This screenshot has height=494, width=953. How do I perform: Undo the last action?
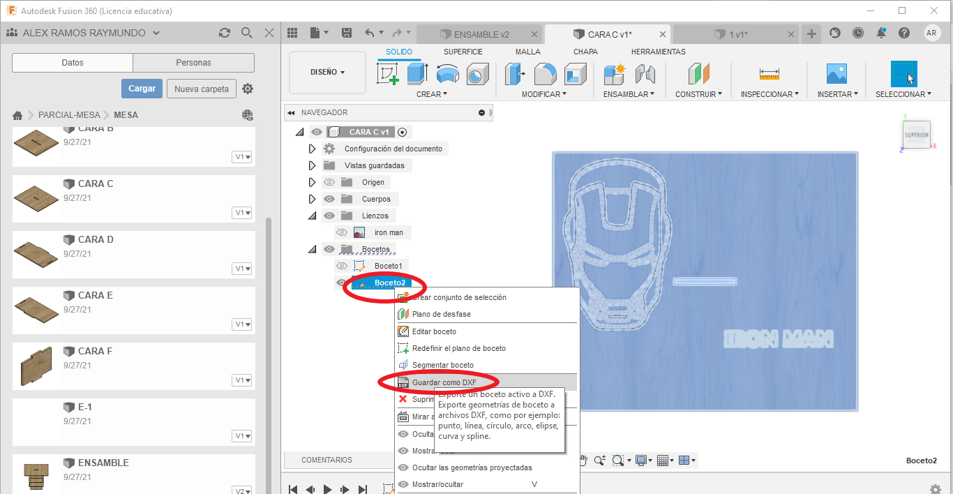click(370, 33)
